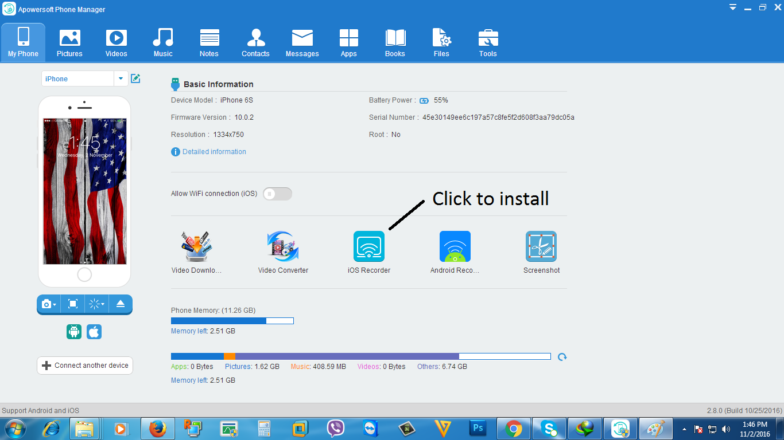The image size is (784, 440).
Task: Click the version '2.8.0 (Build 10/25/2016)' text
Action: click(744, 411)
